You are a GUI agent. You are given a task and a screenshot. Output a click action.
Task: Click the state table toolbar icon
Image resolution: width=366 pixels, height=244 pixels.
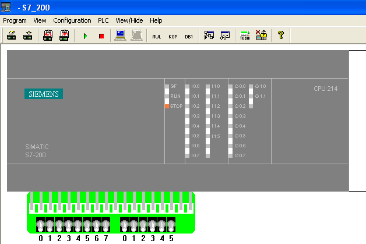pyautogui.click(x=209, y=36)
